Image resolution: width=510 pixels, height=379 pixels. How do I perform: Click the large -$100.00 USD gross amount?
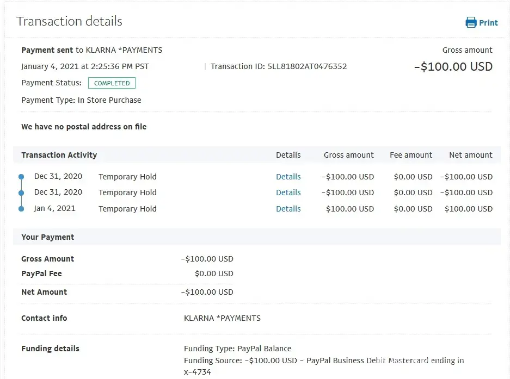[x=453, y=67]
